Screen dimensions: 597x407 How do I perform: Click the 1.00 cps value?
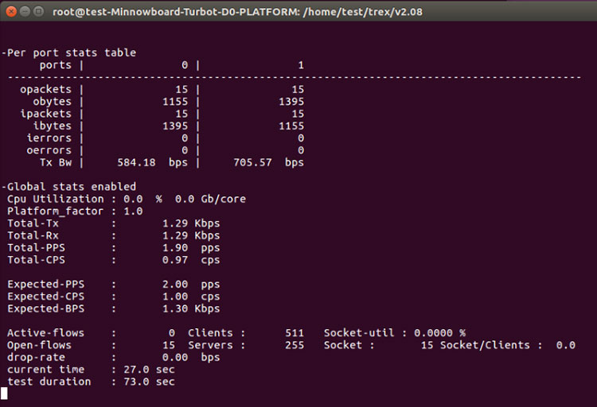[191, 297]
